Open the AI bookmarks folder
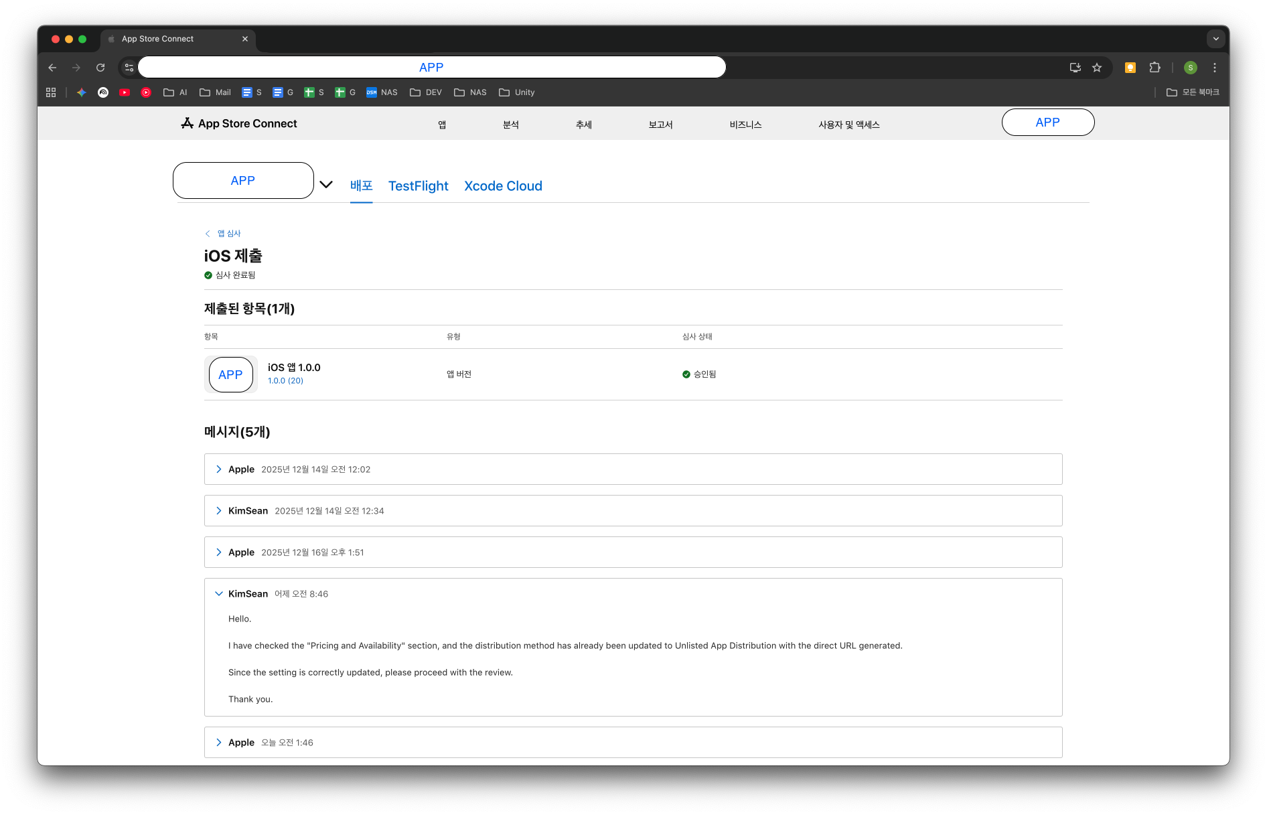This screenshot has height=815, width=1267. coord(175,92)
